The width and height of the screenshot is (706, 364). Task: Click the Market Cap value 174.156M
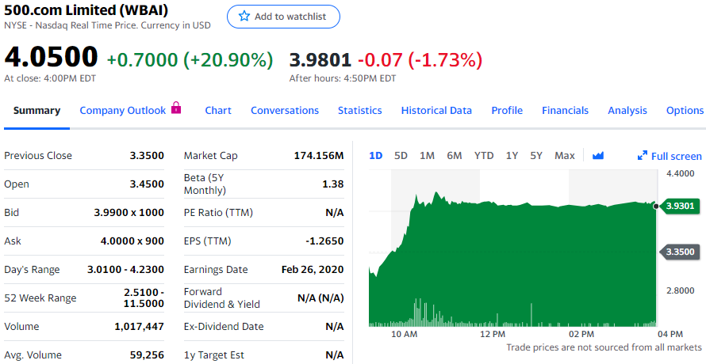319,155
